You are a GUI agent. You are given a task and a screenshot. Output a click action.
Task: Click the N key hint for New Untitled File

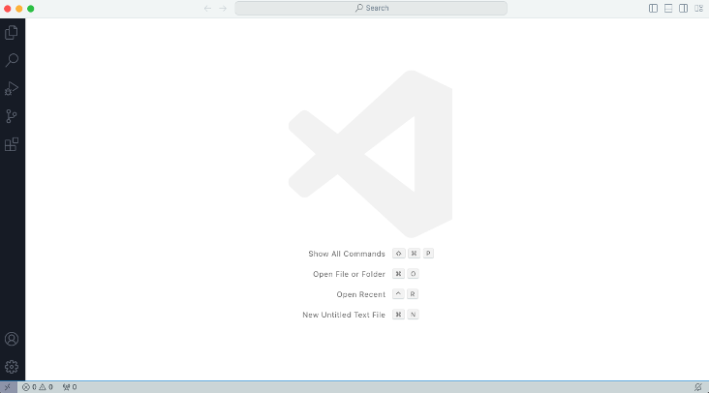click(413, 315)
